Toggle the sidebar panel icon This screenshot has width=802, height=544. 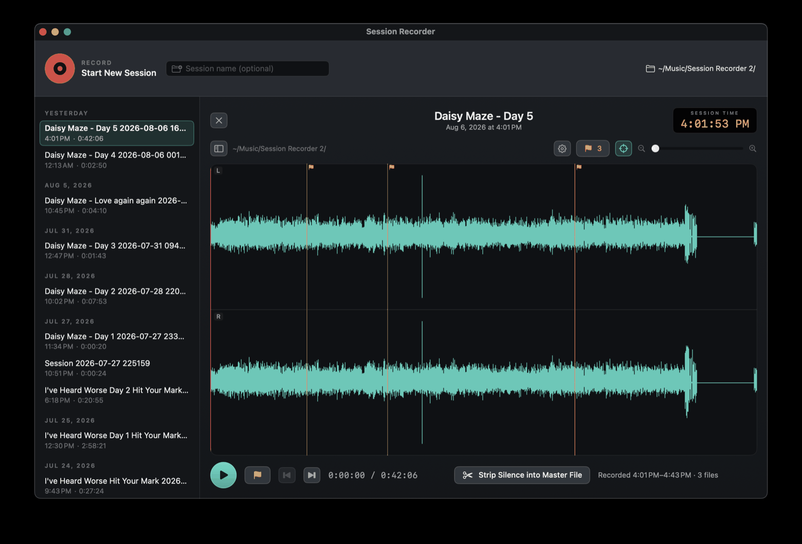[x=219, y=149]
